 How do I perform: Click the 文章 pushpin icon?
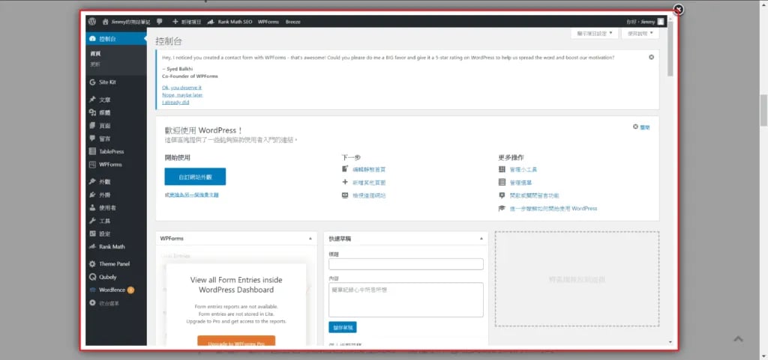coord(92,100)
